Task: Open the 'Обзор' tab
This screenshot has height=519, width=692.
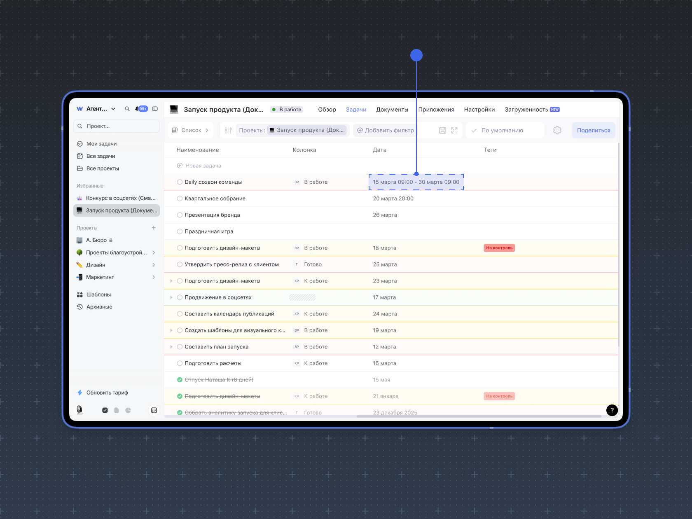Action: point(327,110)
